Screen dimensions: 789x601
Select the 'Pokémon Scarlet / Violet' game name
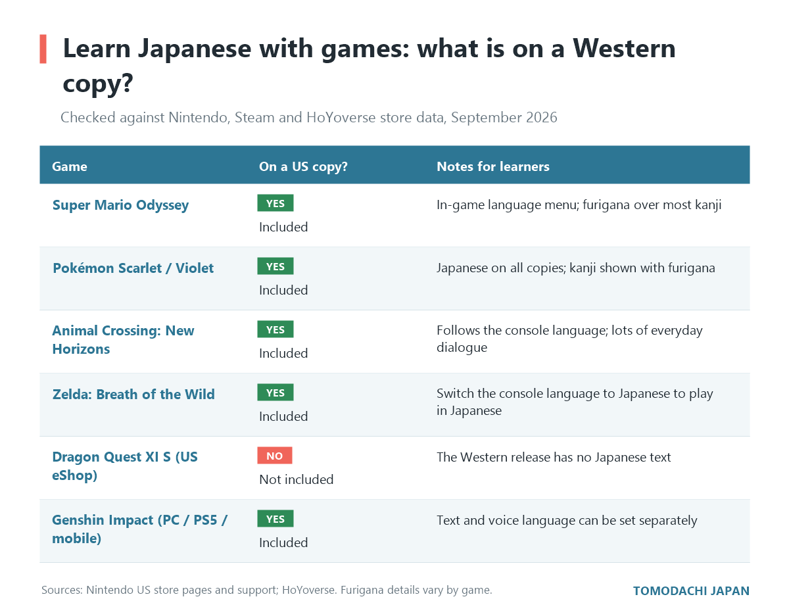[133, 268]
